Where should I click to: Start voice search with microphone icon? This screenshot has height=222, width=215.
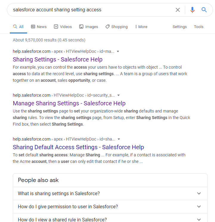(192, 10)
